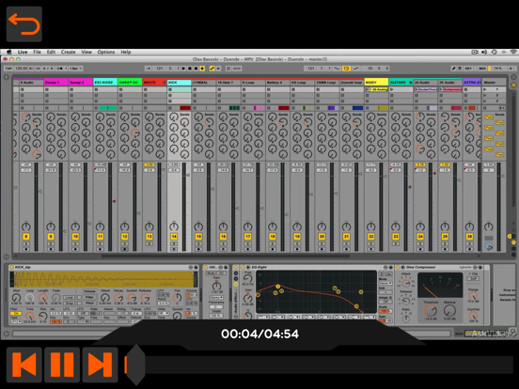Pause the tutorial video
The width and height of the screenshot is (519, 389).
(62, 365)
